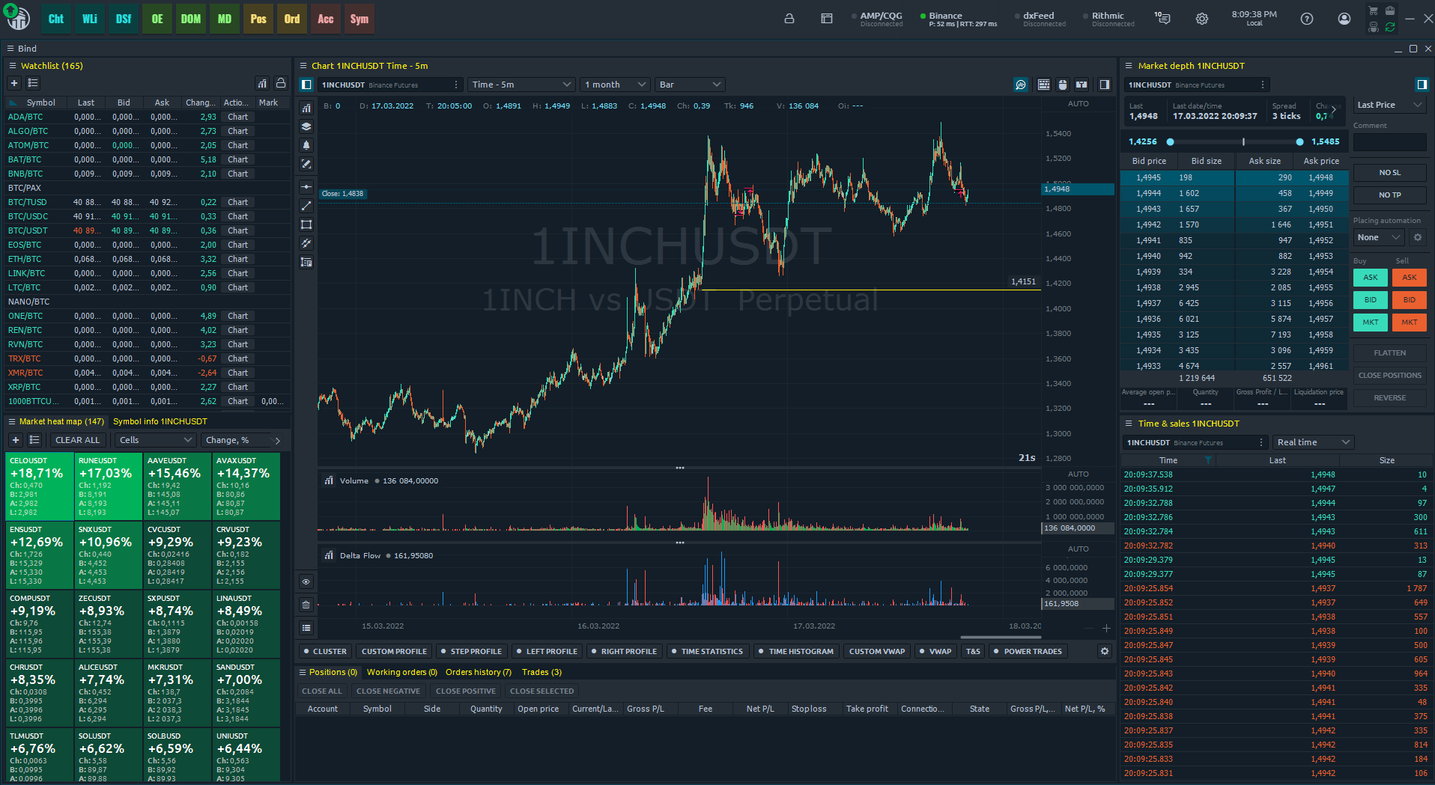Select the horizontal line drawing tool
Viewport: 1435px width, 785px height.
306,187
